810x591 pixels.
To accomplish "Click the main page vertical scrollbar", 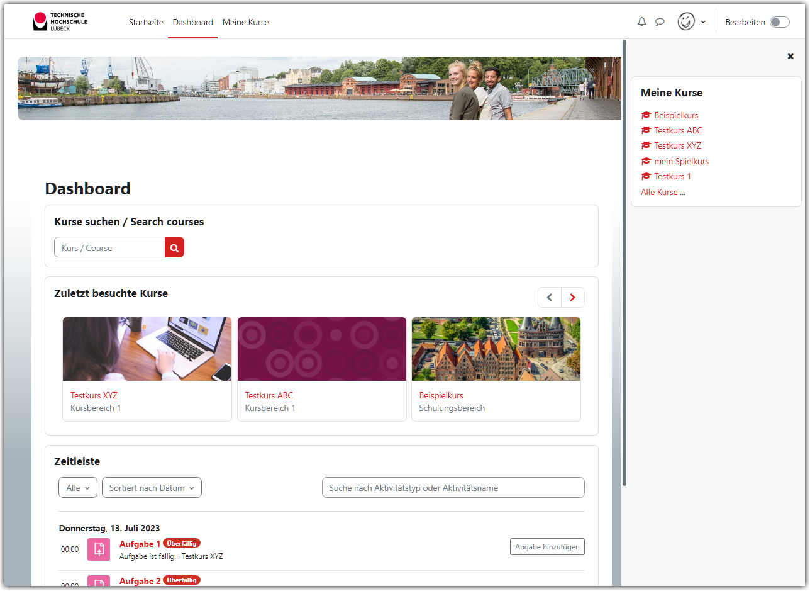I will point(624,263).
